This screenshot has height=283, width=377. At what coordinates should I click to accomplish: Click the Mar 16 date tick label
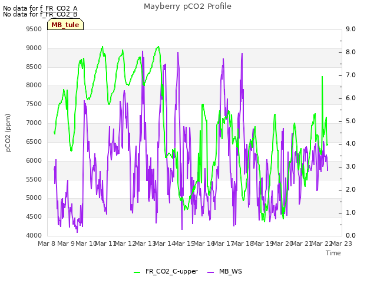[204, 243]
